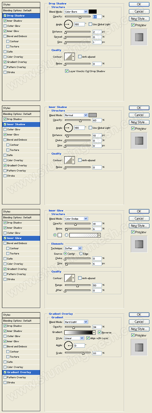Expand the Drop Shadow contour dropdown arrow
The image size is (152, 413).
coord(73,57)
